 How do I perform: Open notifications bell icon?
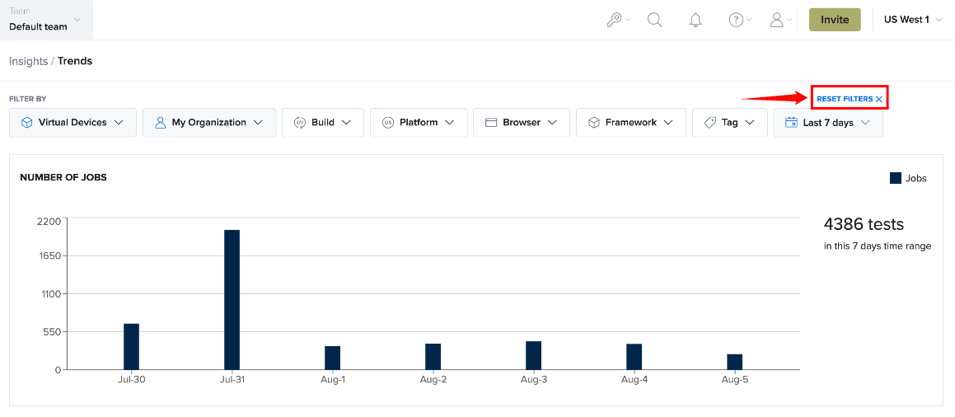(x=695, y=20)
